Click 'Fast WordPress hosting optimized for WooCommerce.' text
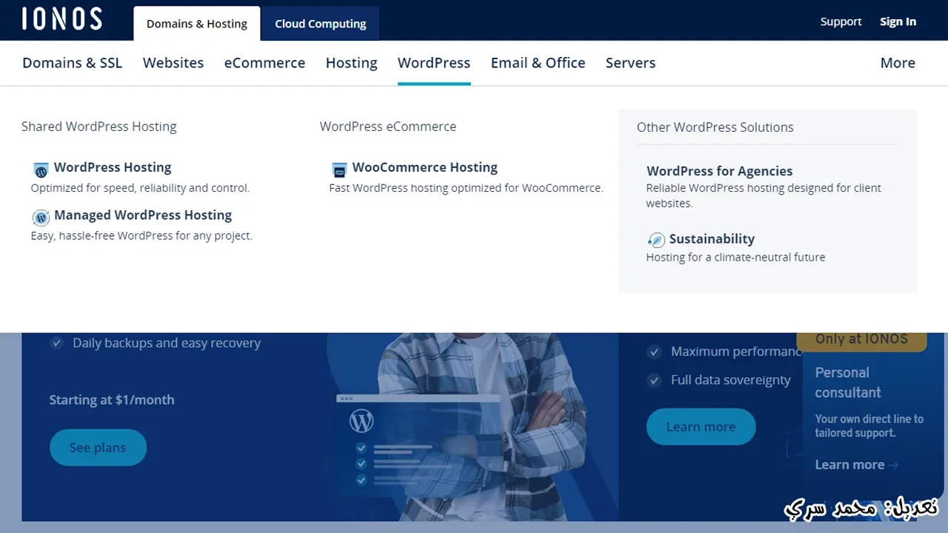Viewport: 948px width, 533px height. pos(467,188)
